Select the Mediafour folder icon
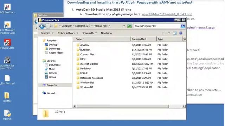 (78, 69)
